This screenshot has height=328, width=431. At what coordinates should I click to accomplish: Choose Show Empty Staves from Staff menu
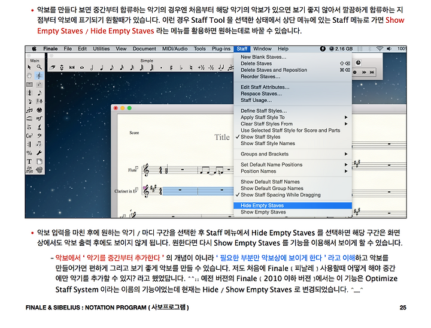(293, 212)
